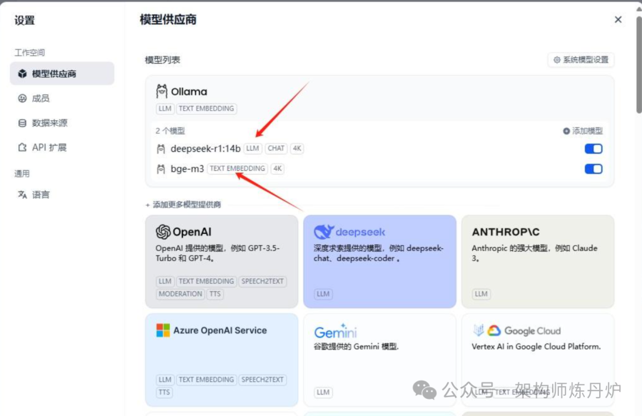This screenshot has height=416, width=642.
Task: Click the llama icon beside deepseek-r1:14b
Action: (x=161, y=149)
